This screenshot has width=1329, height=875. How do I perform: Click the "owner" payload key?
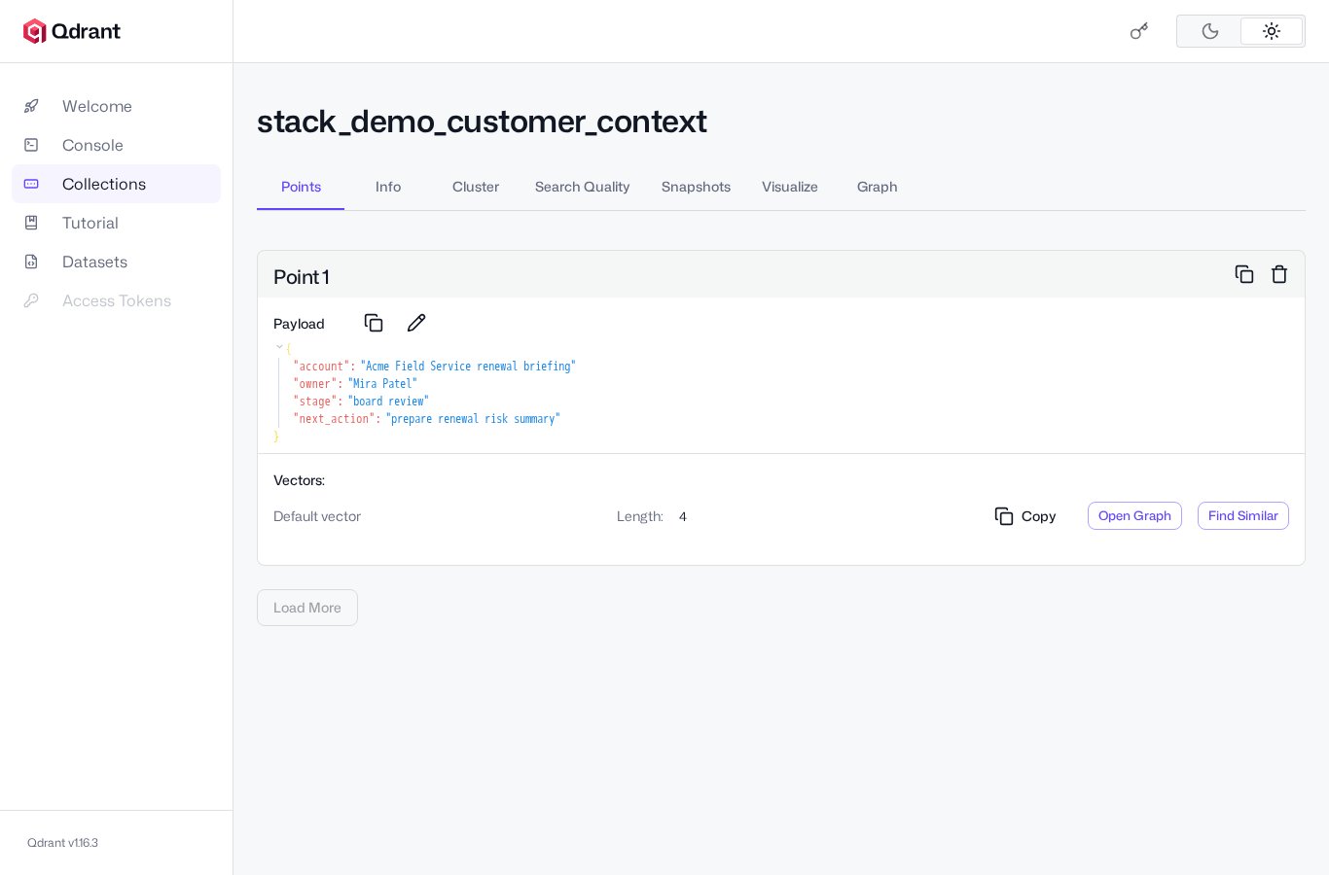315,384
